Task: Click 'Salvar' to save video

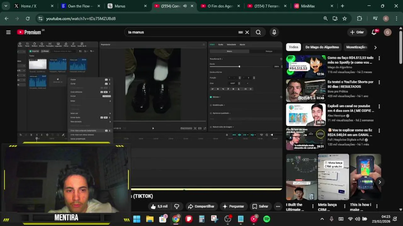Action: tap(260, 206)
